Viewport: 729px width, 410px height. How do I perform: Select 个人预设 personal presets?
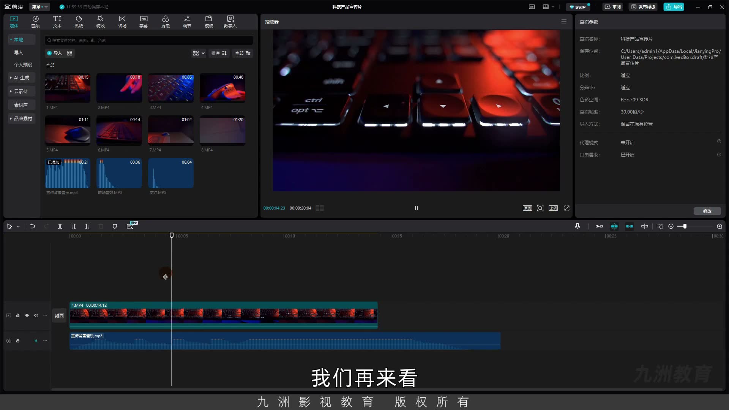(23, 65)
